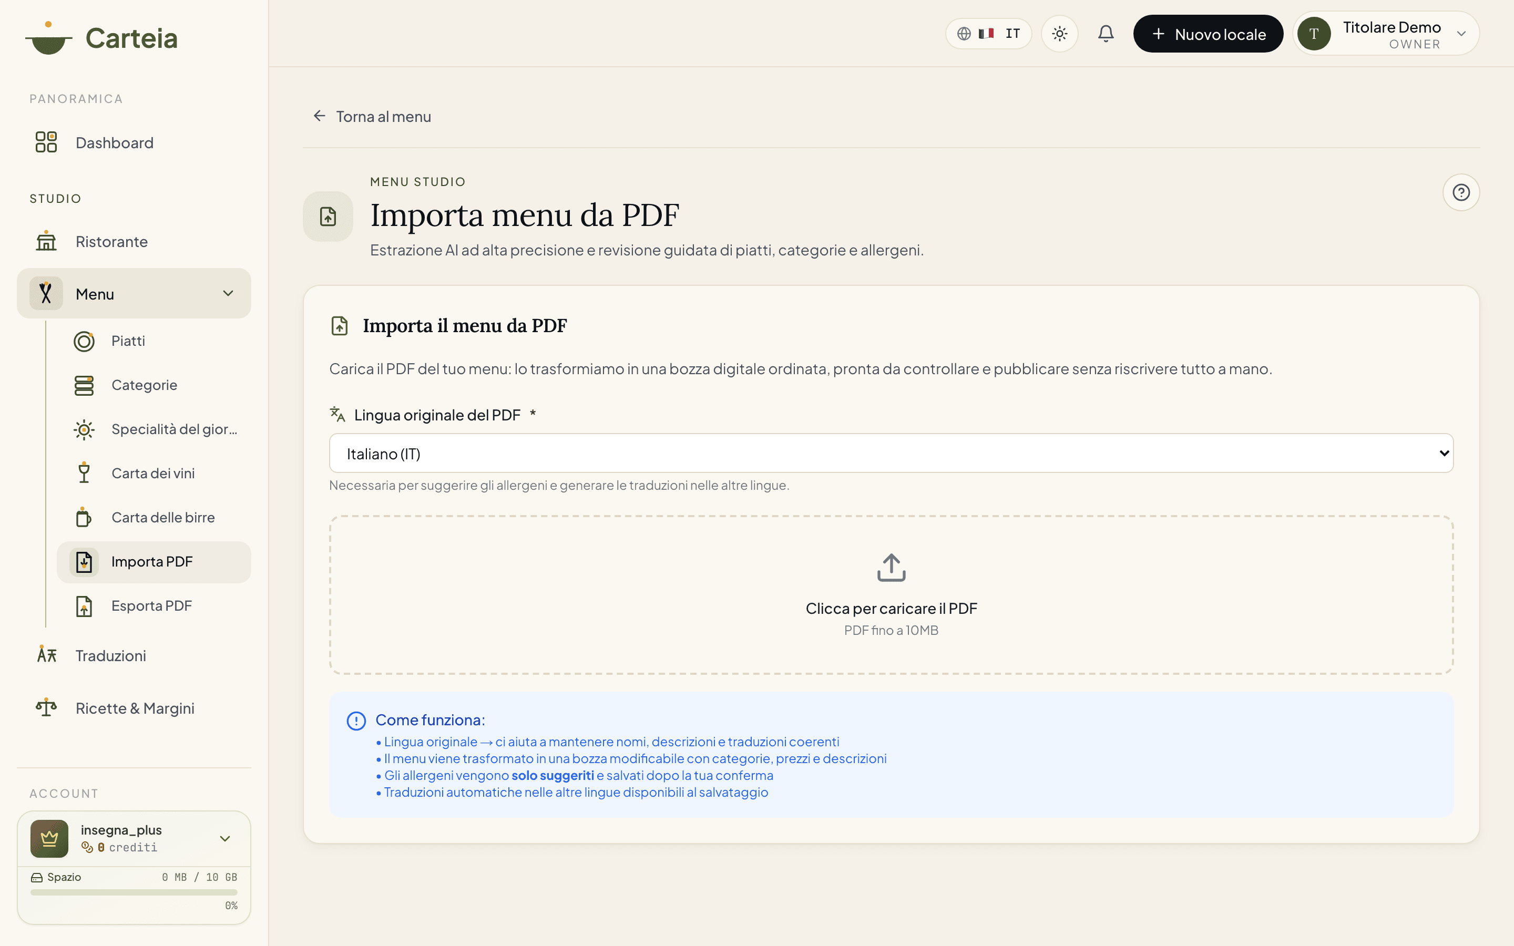The image size is (1514, 946).
Task: Click the info icon beside Come funziona
Action: tap(356, 721)
